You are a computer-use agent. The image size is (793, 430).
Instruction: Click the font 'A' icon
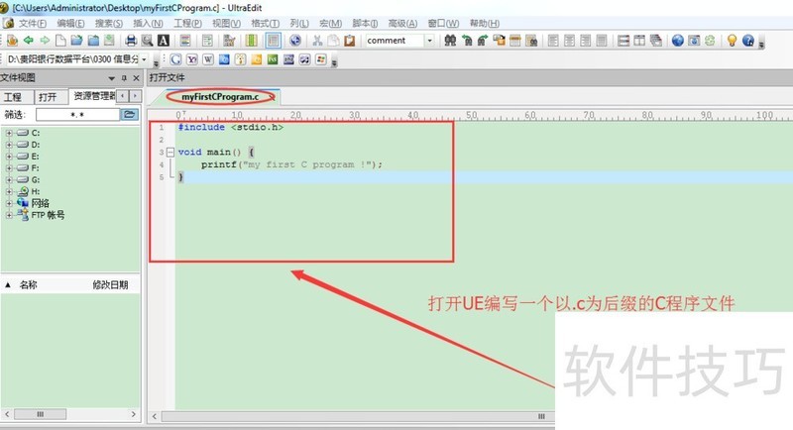(164, 41)
